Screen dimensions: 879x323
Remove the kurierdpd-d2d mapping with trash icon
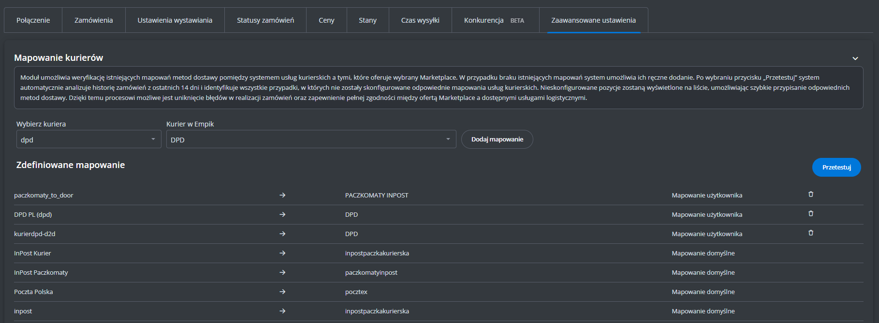(811, 233)
